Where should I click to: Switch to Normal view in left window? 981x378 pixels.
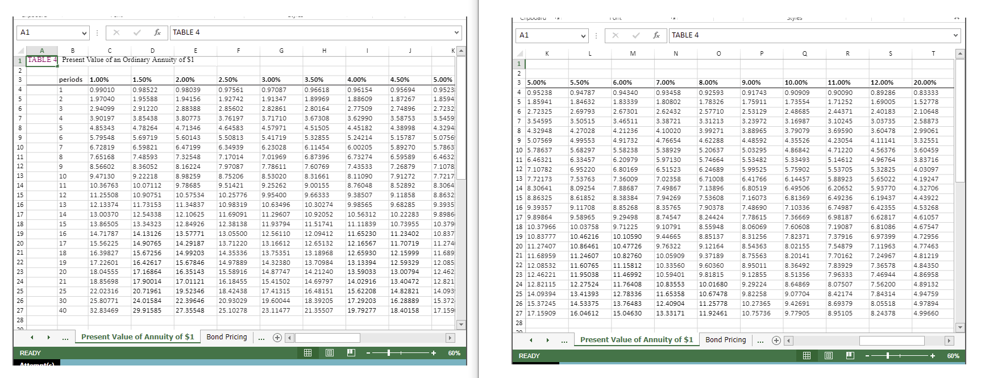pyautogui.click(x=307, y=353)
